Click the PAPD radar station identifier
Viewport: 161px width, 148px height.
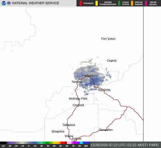(154, 145)
